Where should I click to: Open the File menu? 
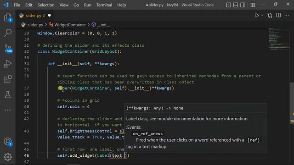(x=17, y=5)
